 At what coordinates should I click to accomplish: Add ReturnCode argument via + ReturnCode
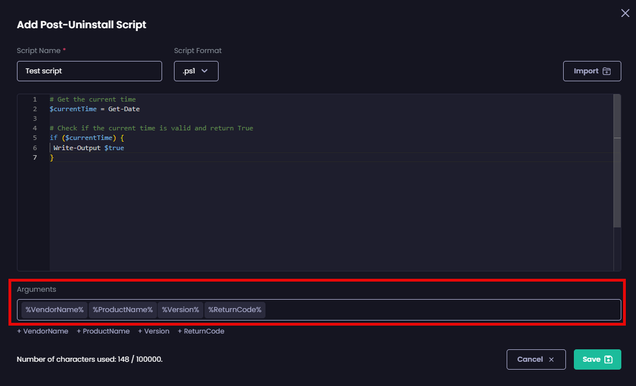click(201, 331)
